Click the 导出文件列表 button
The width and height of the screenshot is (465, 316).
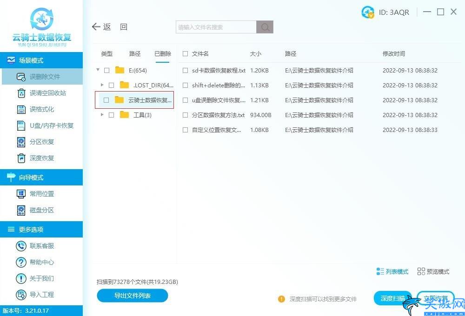point(132,296)
